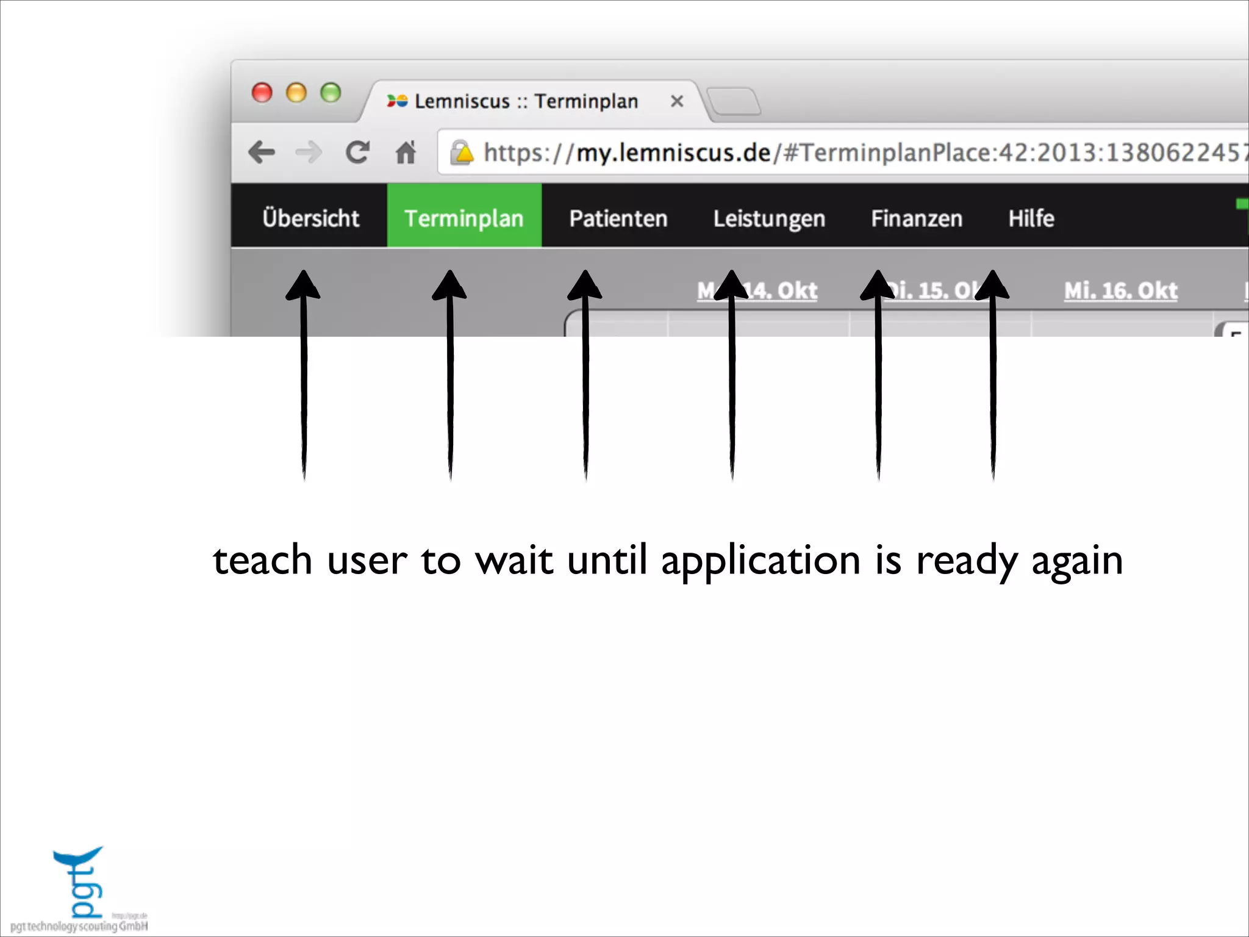This screenshot has height=937, width=1249.
Task: Click the yellow minimize window button
Action: pyautogui.click(x=296, y=93)
